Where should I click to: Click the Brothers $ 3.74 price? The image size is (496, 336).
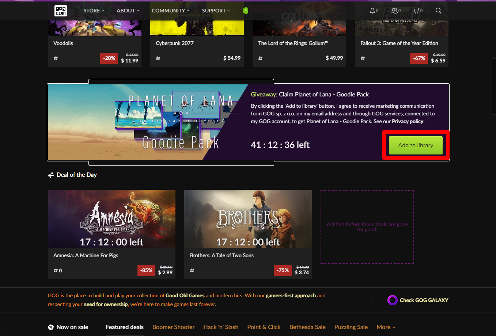(302, 272)
